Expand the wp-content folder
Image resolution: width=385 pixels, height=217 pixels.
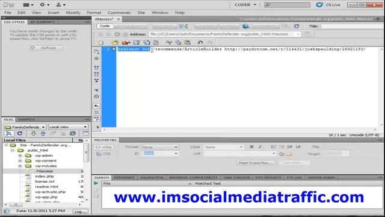(20, 161)
